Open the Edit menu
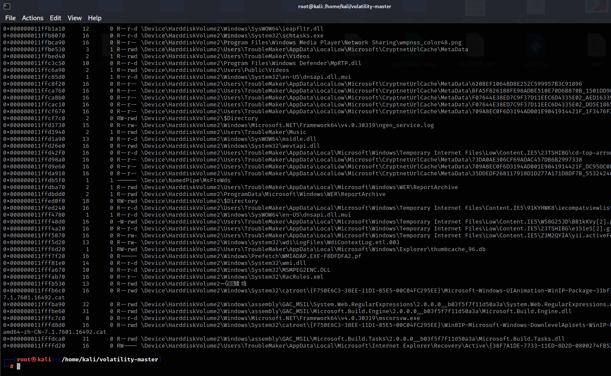Image resolution: width=611 pixels, height=376 pixels. click(x=56, y=18)
